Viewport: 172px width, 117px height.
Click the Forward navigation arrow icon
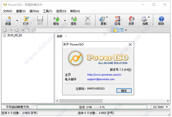[x=17, y=30]
